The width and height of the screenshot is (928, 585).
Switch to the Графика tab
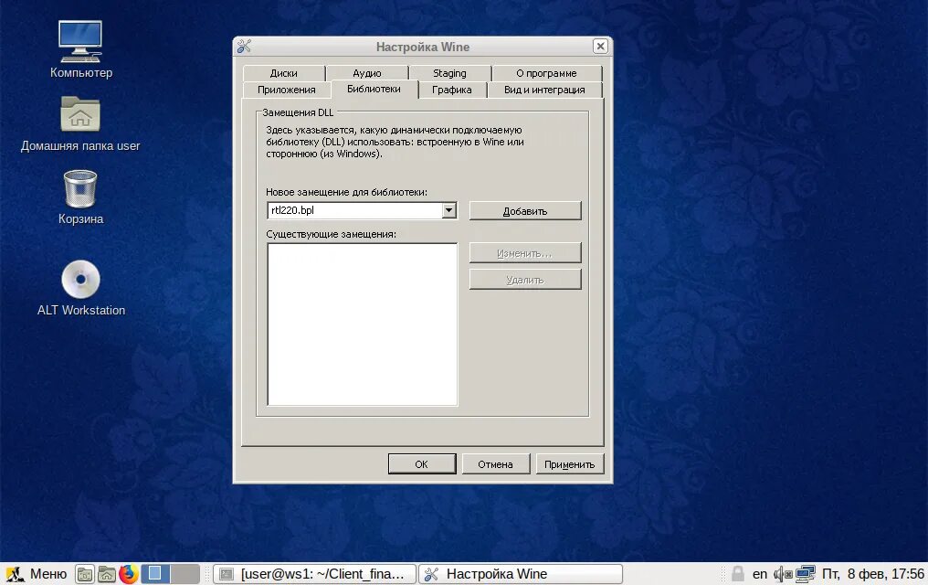coord(451,90)
